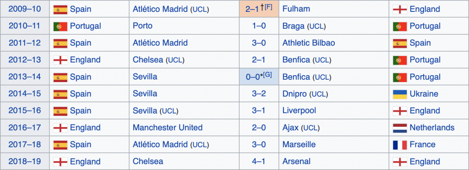
Task: Open the 2016–17 season link
Action: click(x=25, y=128)
